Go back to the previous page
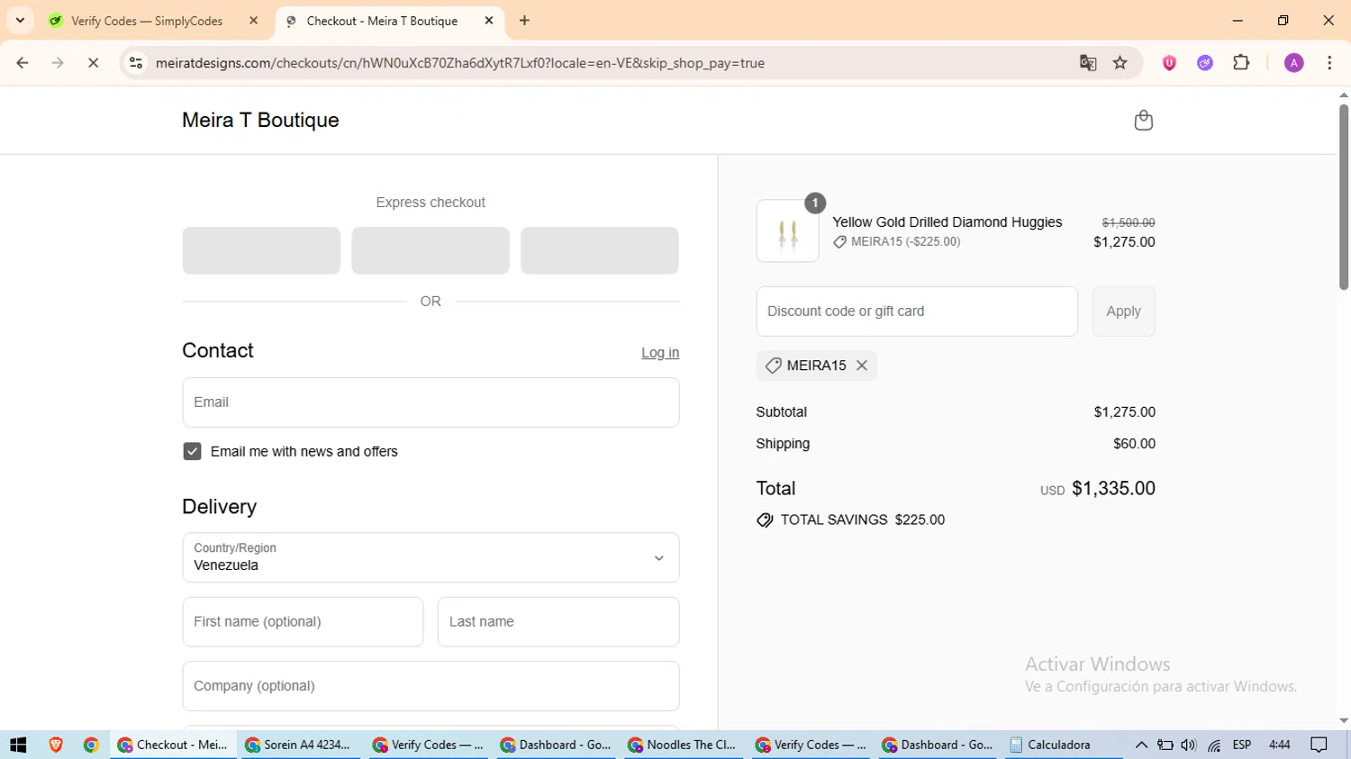1351x759 pixels. [x=23, y=63]
